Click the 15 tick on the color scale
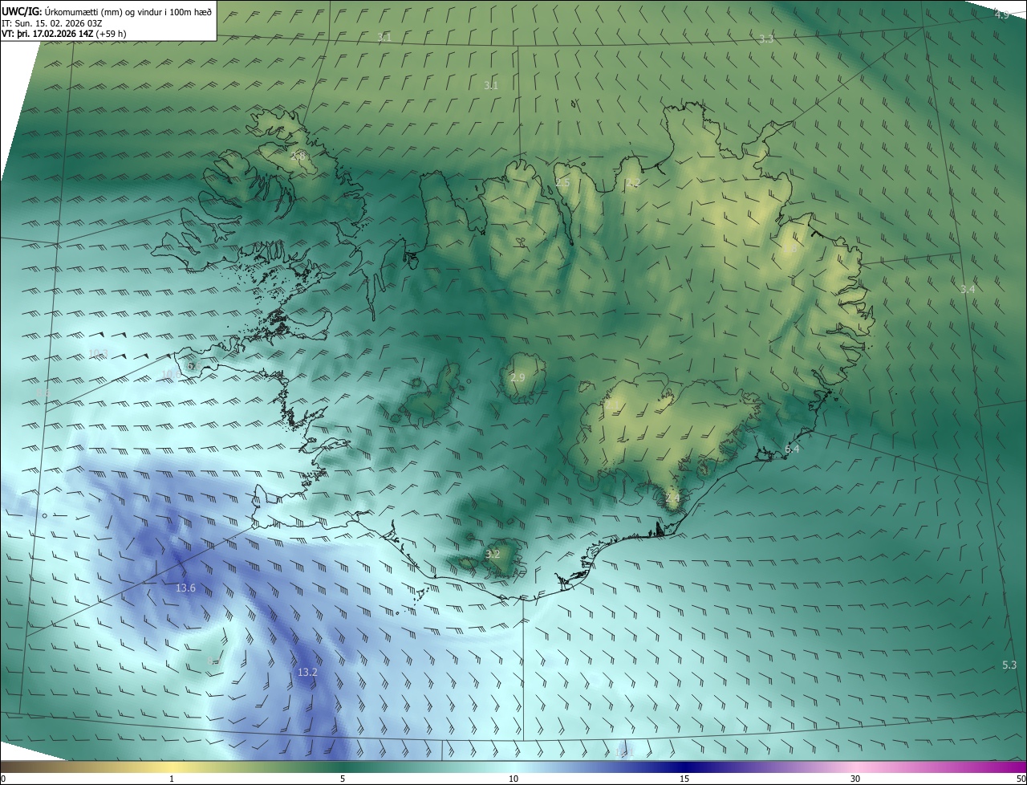The width and height of the screenshot is (1027, 785). pos(684,779)
